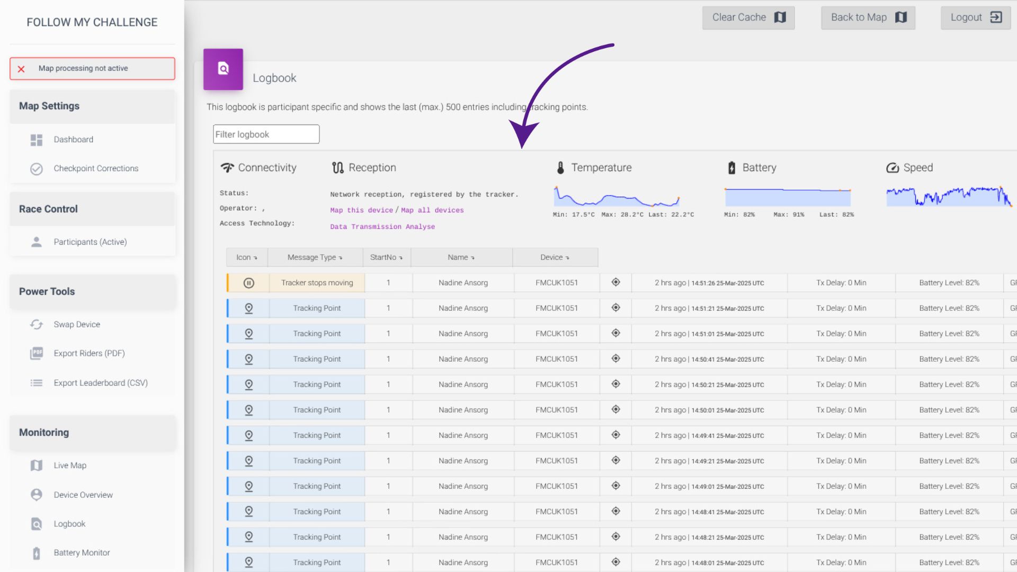1017x572 pixels.
Task: Open Live Map in Monitoring menu
Action: pos(69,466)
